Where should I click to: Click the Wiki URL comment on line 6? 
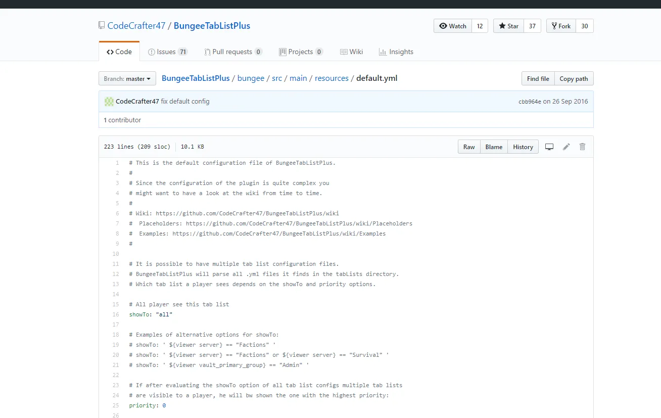click(x=234, y=213)
